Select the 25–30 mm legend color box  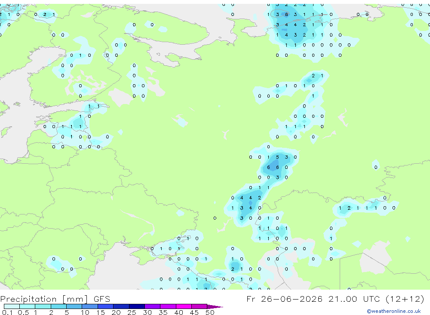tap(137, 306)
